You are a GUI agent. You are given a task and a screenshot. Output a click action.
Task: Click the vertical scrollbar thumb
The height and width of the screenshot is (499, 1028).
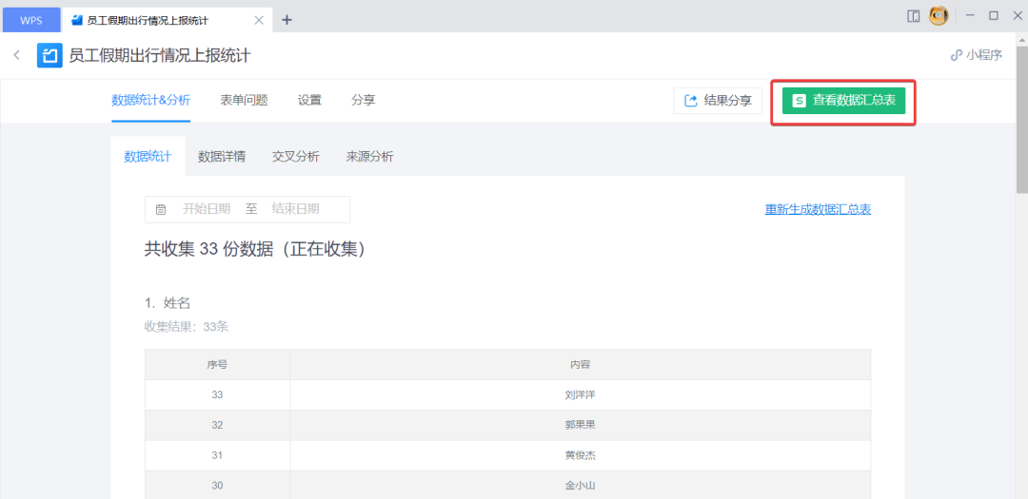point(1022,120)
